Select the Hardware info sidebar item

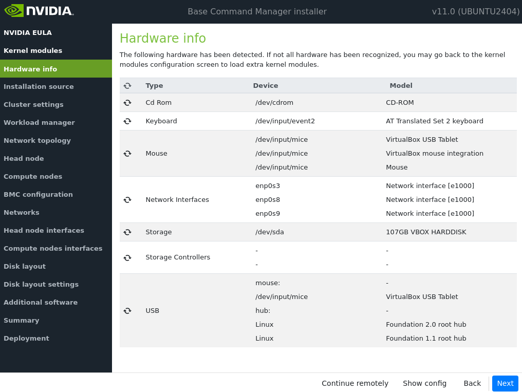pos(56,68)
